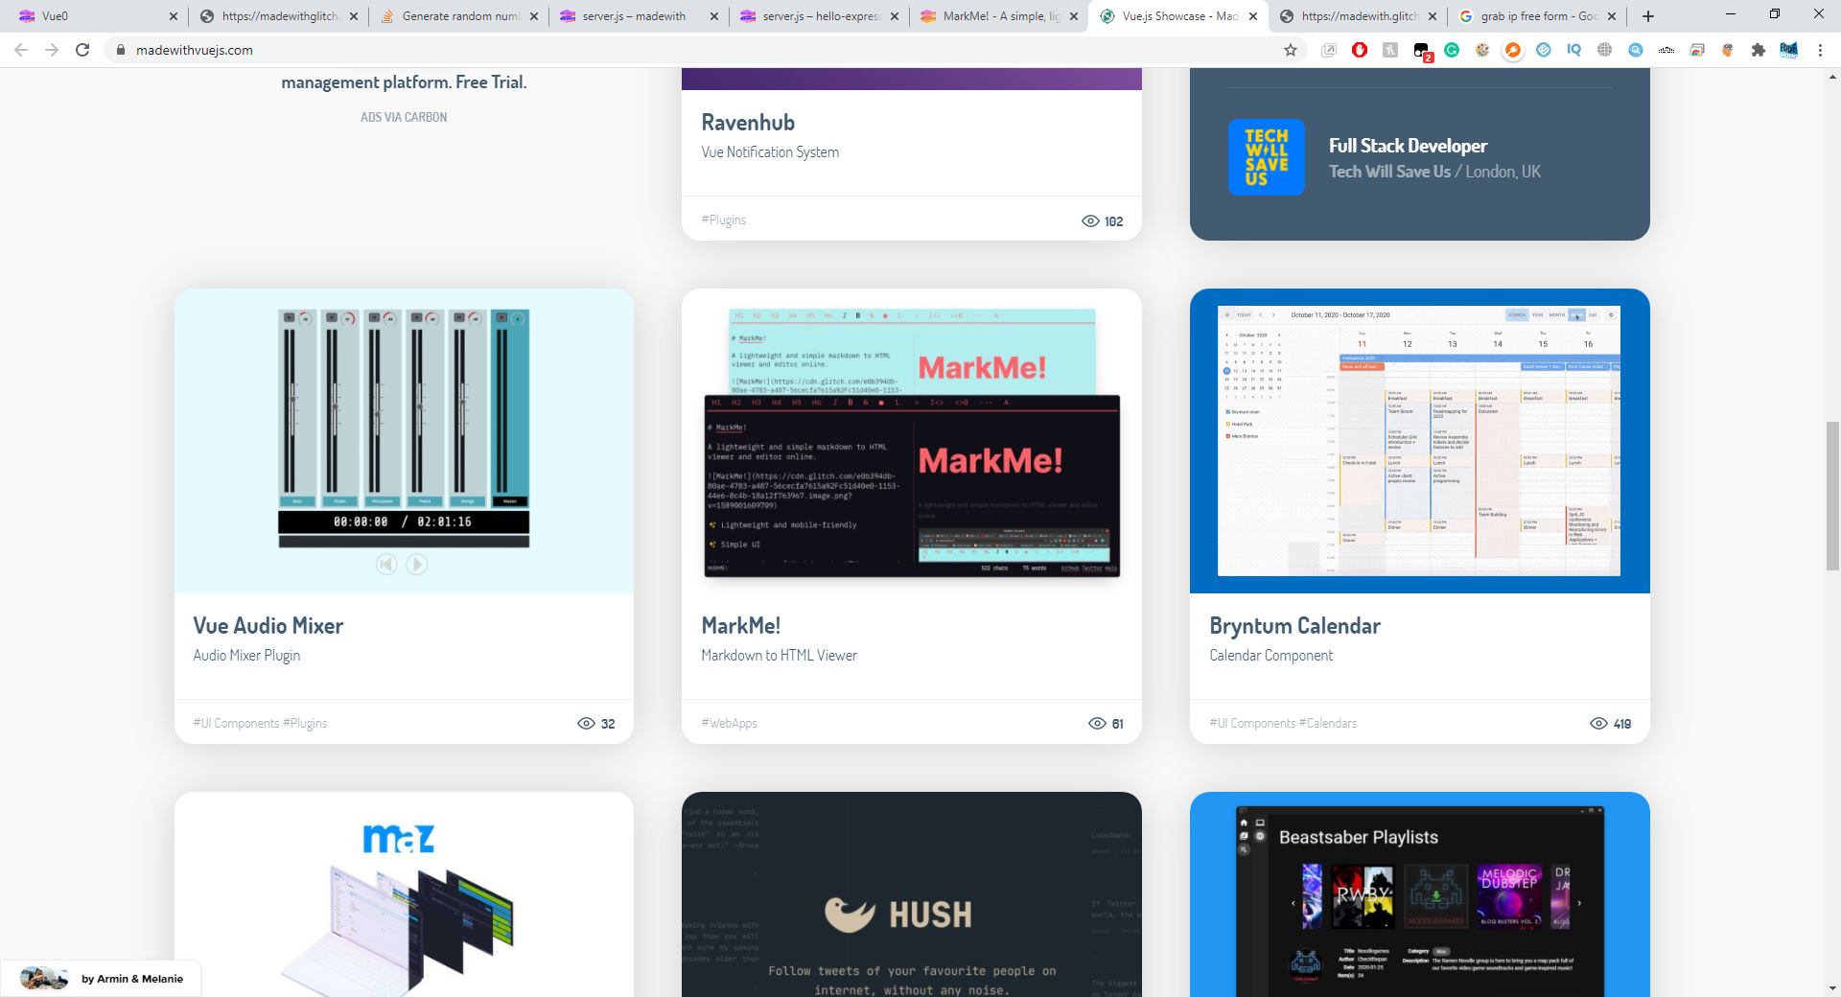The height and width of the screenshot is (997, 1841).
Task: Open the Chrome profile avatar
Action: [1789, 50]
